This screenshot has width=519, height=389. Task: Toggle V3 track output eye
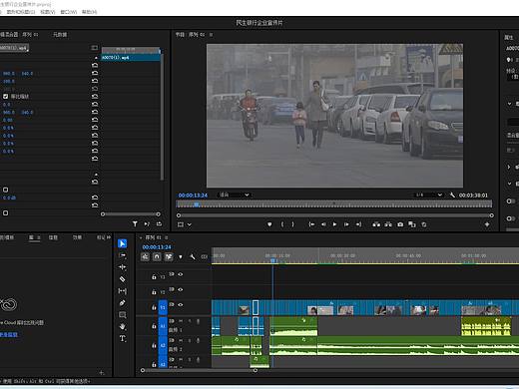[x=181, y=274]
